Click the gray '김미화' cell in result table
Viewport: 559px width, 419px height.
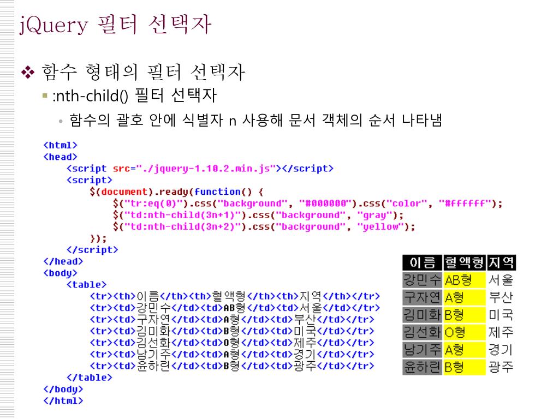tap(423, 315)
